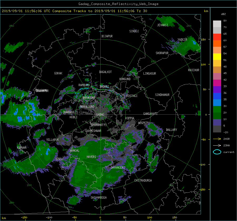Click the dBZ legend heading
The height and width of the screenshot is (221, 237).
223,14
